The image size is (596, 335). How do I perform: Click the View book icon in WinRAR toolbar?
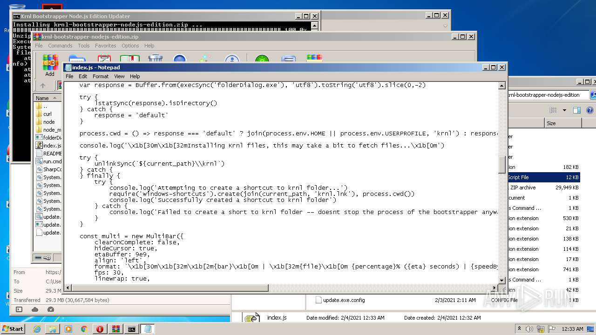pyautogui.click(x=129, y=58)
